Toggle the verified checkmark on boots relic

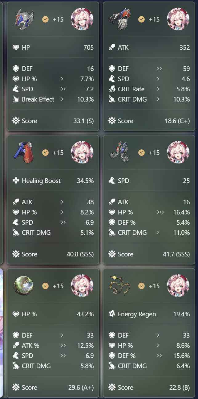[x=141, y=153]
